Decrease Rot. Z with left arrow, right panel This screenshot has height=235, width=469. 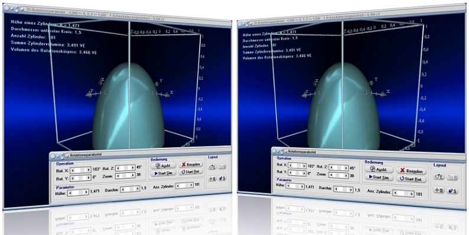[331, 168]
